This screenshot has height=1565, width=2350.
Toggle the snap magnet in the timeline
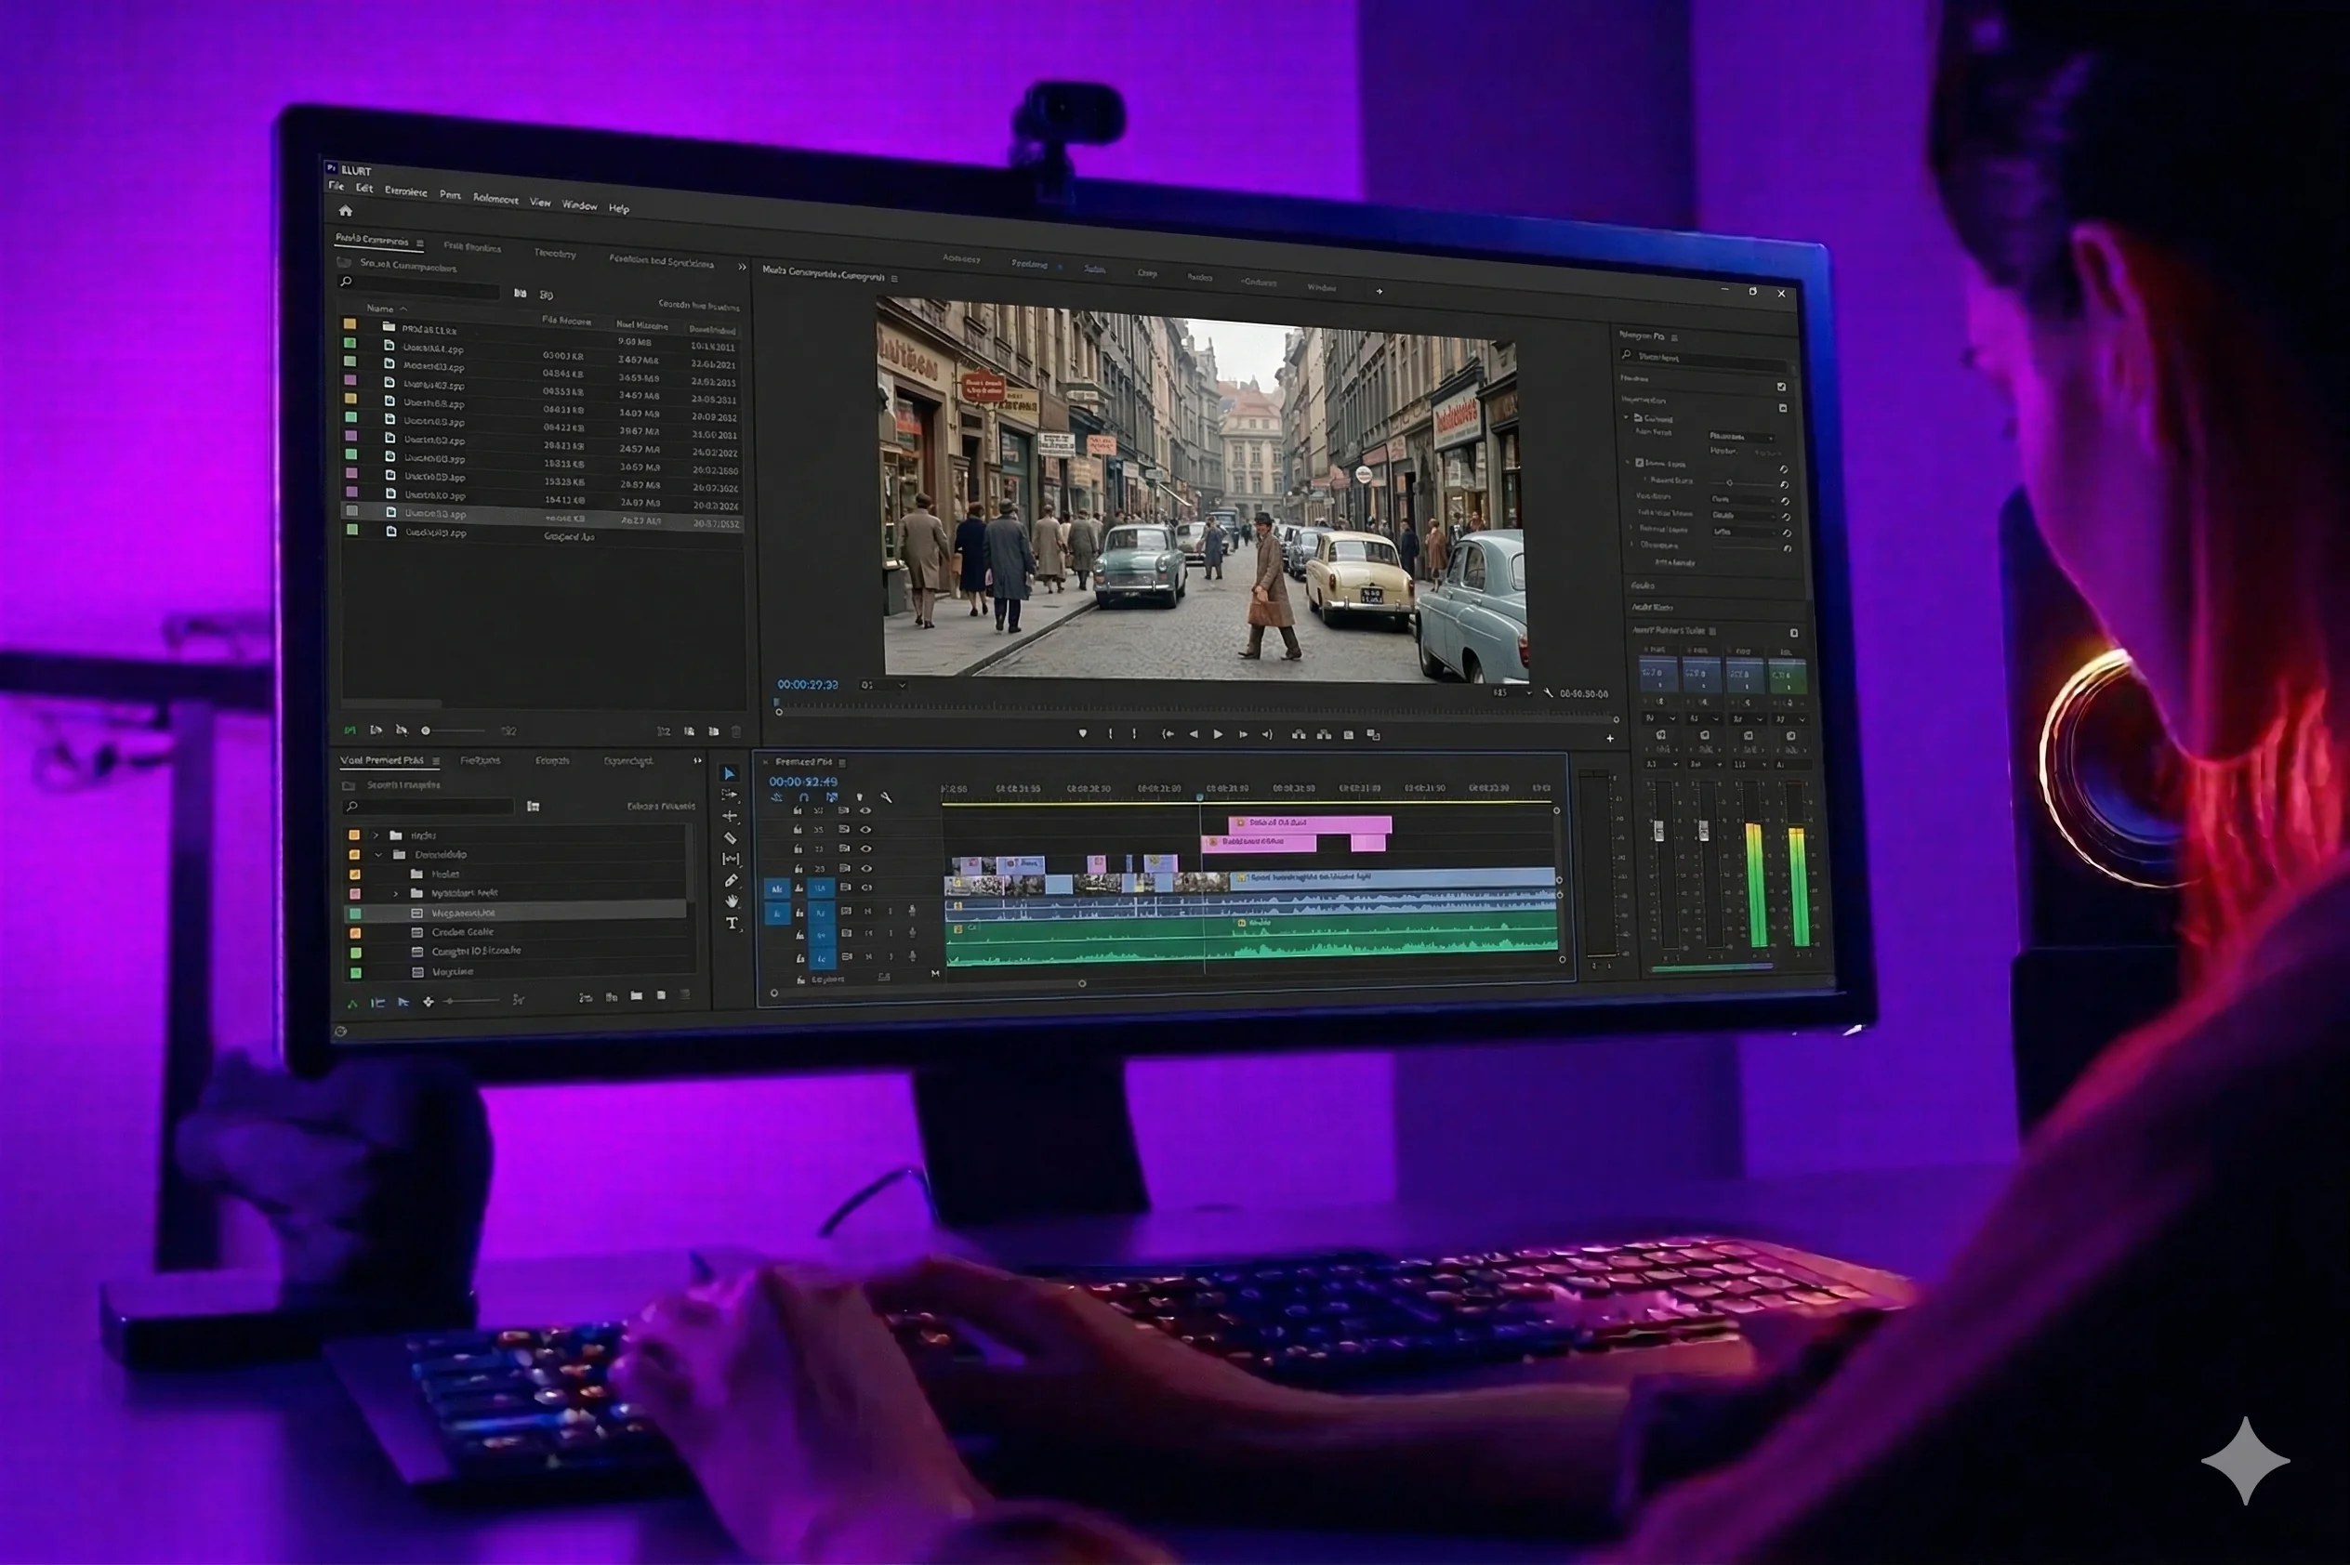click(804, 797)
